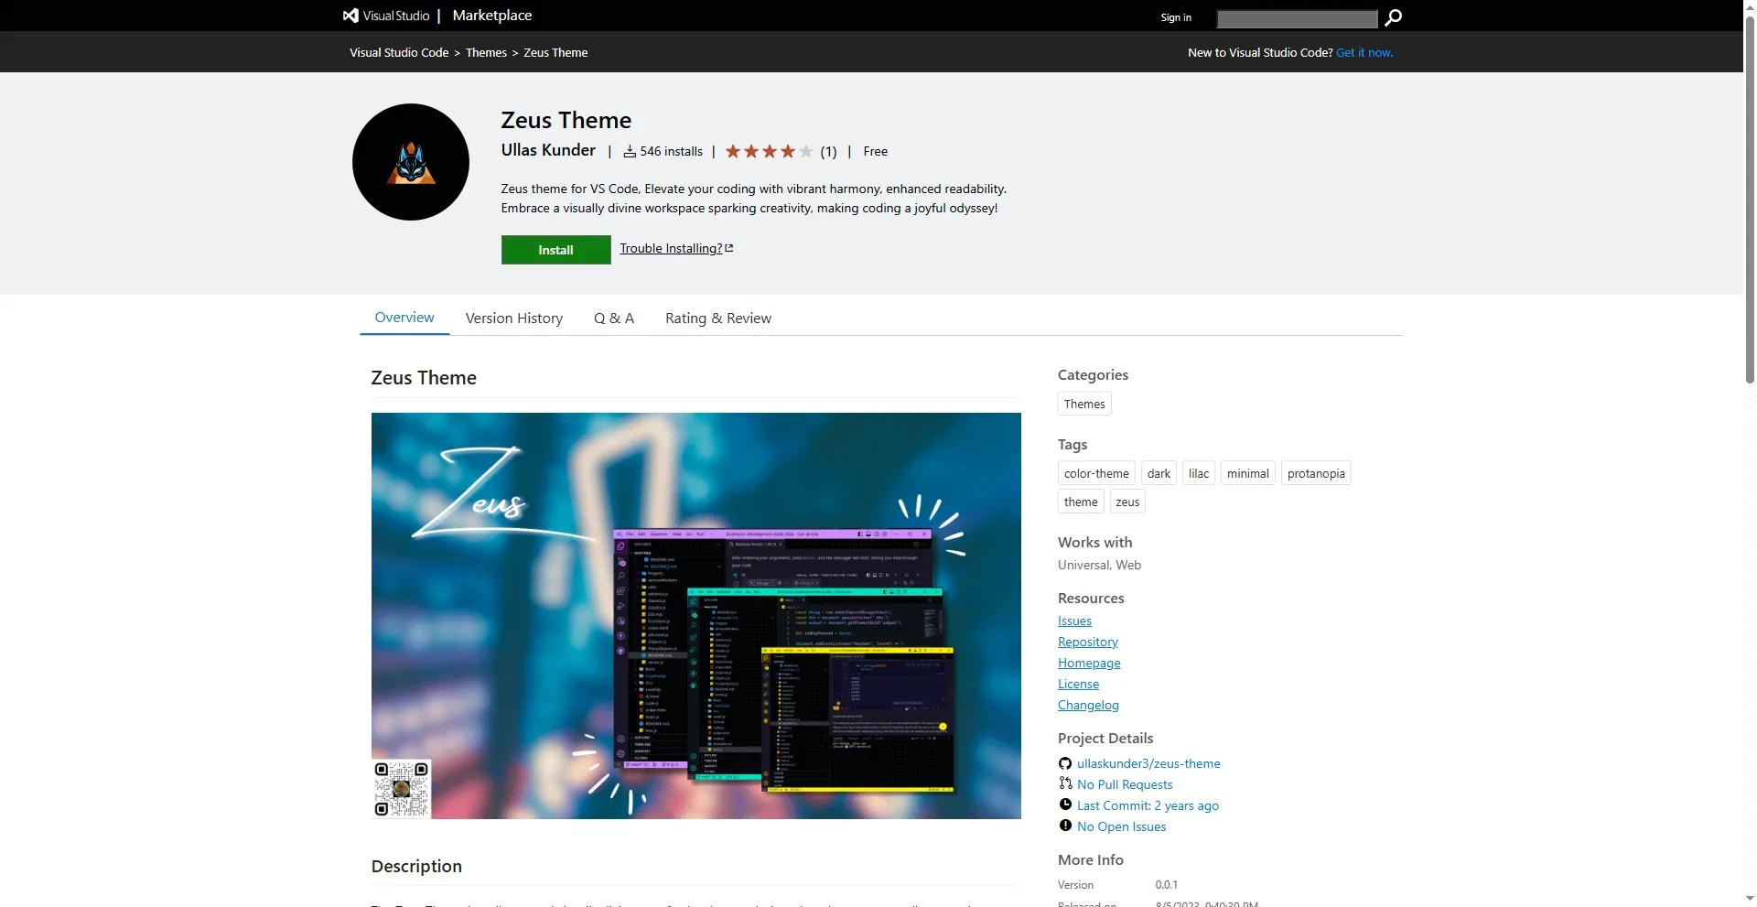Switch to the Rating & Review tab

717,319
